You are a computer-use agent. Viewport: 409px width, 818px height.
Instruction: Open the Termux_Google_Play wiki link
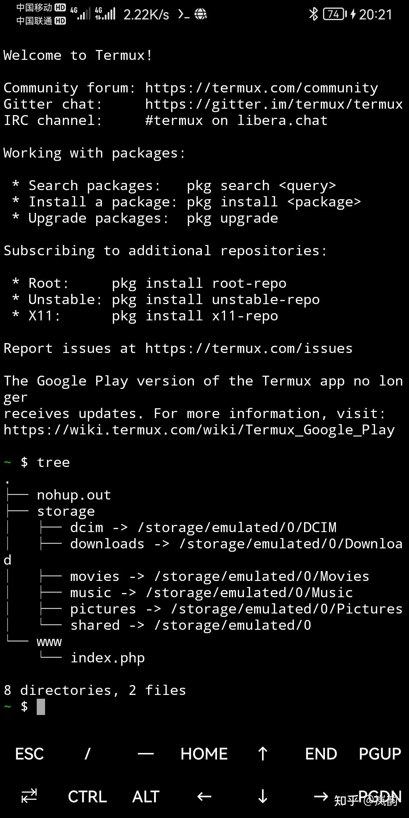198,430
